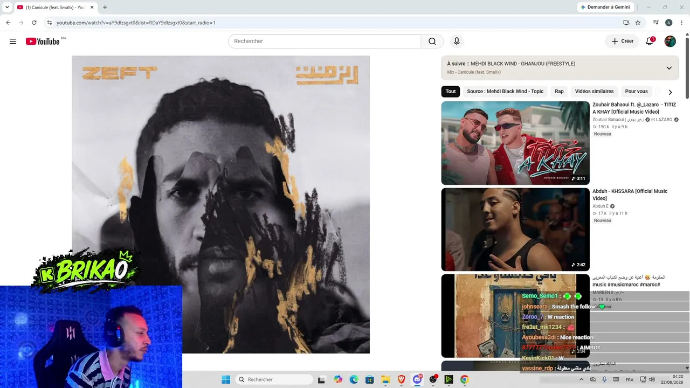Launch Copilot from the taskbar

coord(338,379)
